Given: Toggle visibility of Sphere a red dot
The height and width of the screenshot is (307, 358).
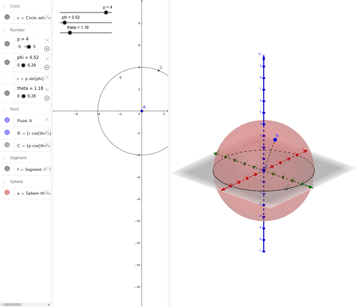Looking at the screenshot, I should coord(7,193).
